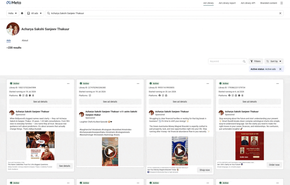290x185 pixels.
Task: See ad details for ID 1793862231579734
Action: click(x=250, y=102)
